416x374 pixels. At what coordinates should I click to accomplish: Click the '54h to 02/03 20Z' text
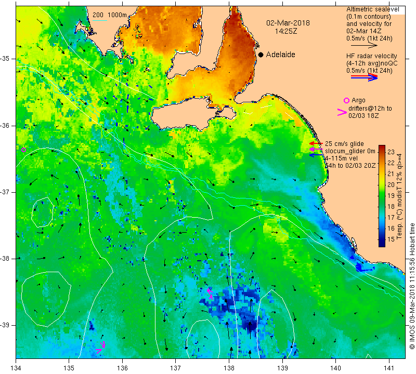[x=350, y=165]
